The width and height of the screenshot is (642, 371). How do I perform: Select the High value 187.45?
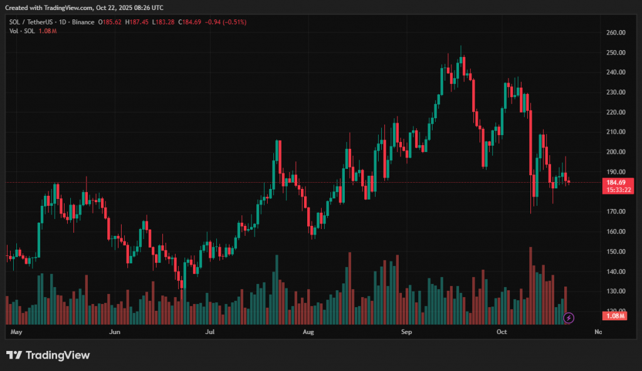[x=140, y=22]
